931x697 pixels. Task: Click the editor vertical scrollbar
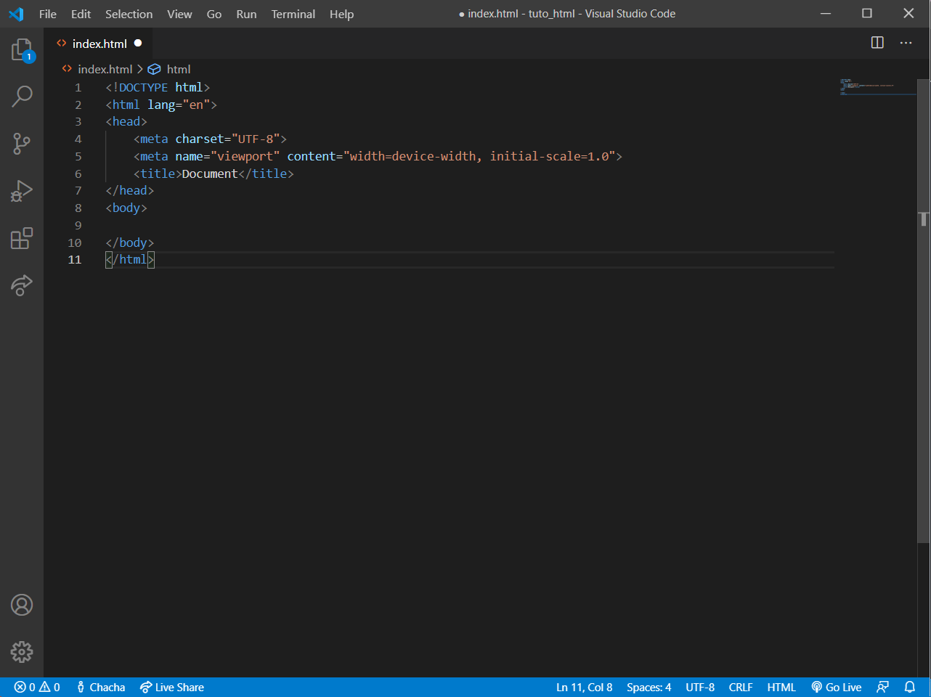[x=924, y=311]
